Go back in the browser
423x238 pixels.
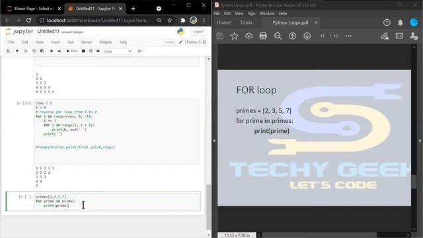tap(7, 20)
